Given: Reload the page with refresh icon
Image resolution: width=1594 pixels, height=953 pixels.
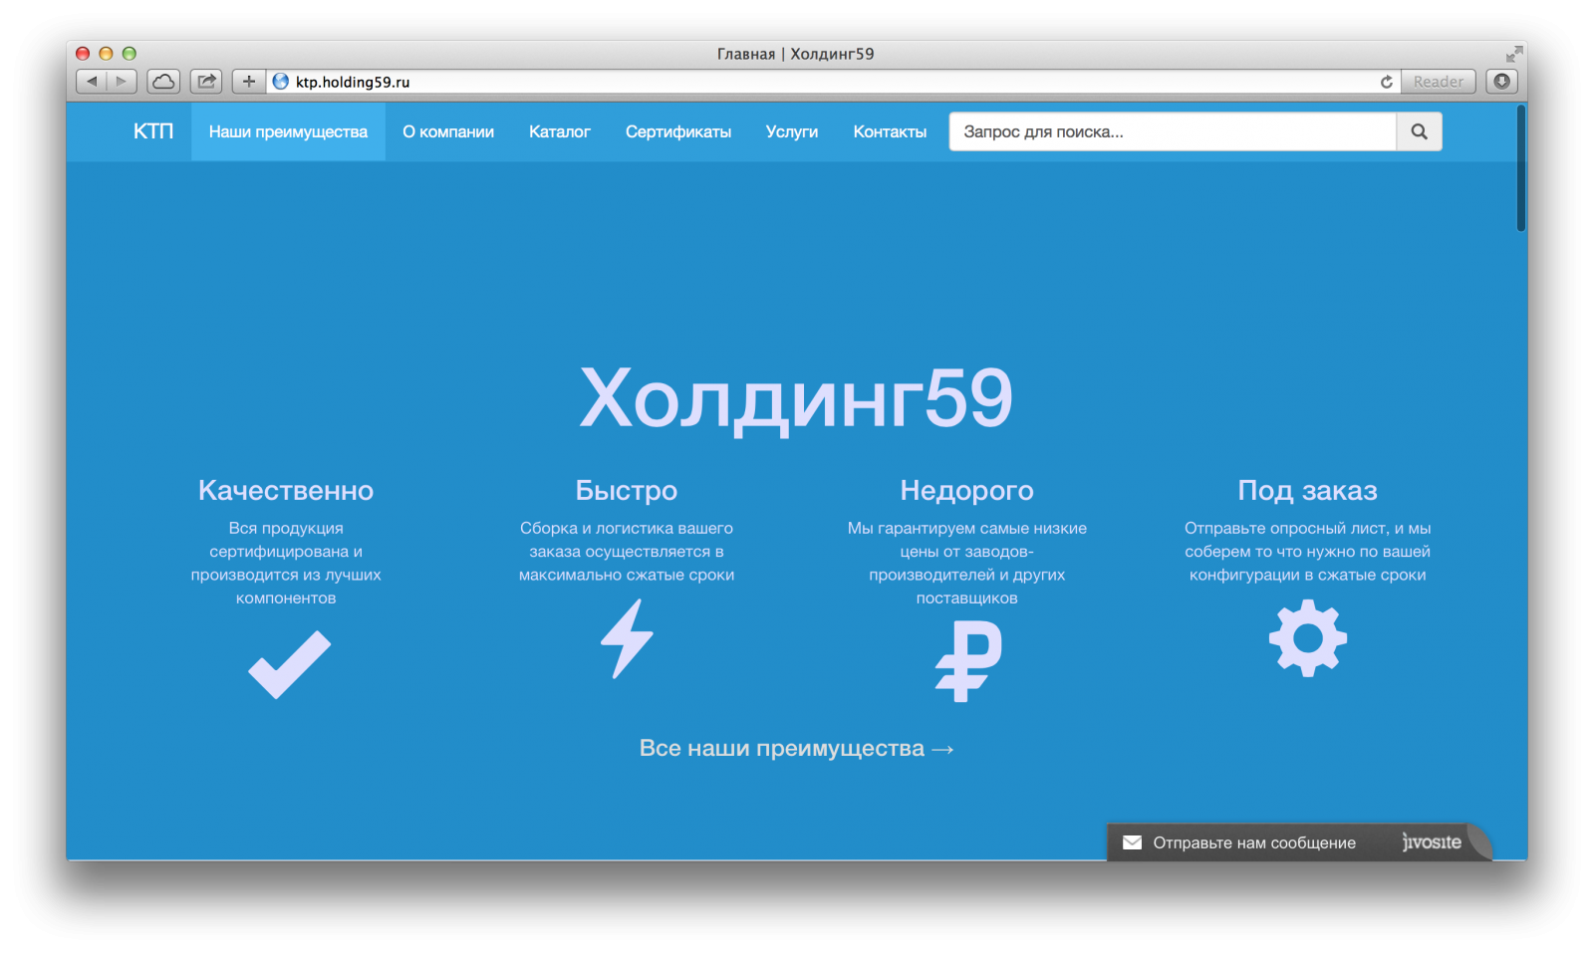Looking at the screenshot, I should (1386, 82).
